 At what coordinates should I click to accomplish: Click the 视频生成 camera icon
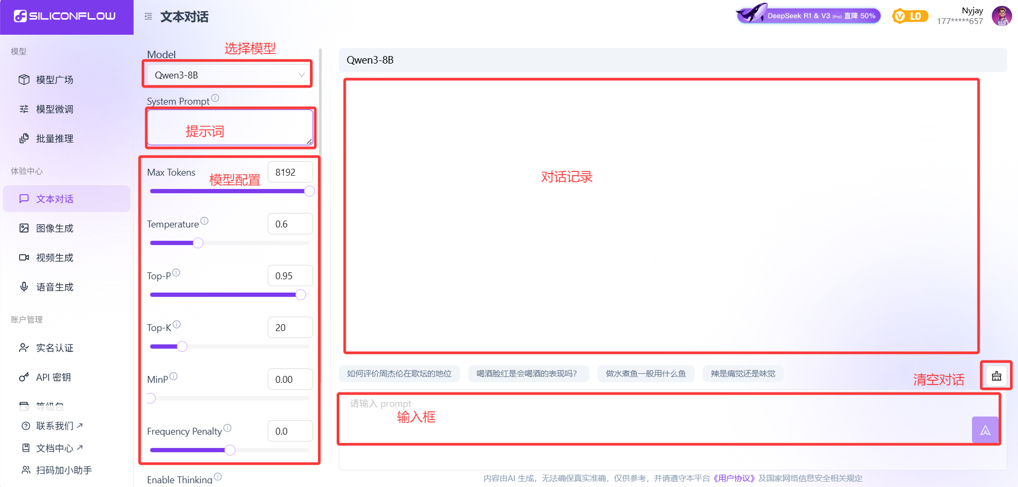click(x=24, y=257)
